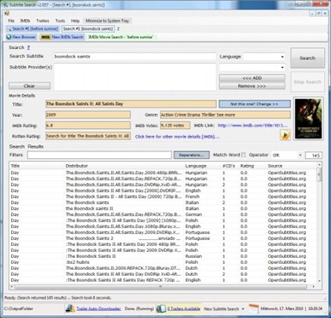Click the Search Subtitle input field
The image size is (331, 318).
click(x=135, y=57)
